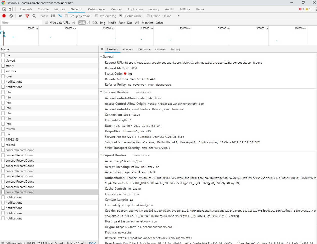The height and width of the screenshot is (244, 317).
Task: Apply the XHR requests filter
Action: pos(82,22)
